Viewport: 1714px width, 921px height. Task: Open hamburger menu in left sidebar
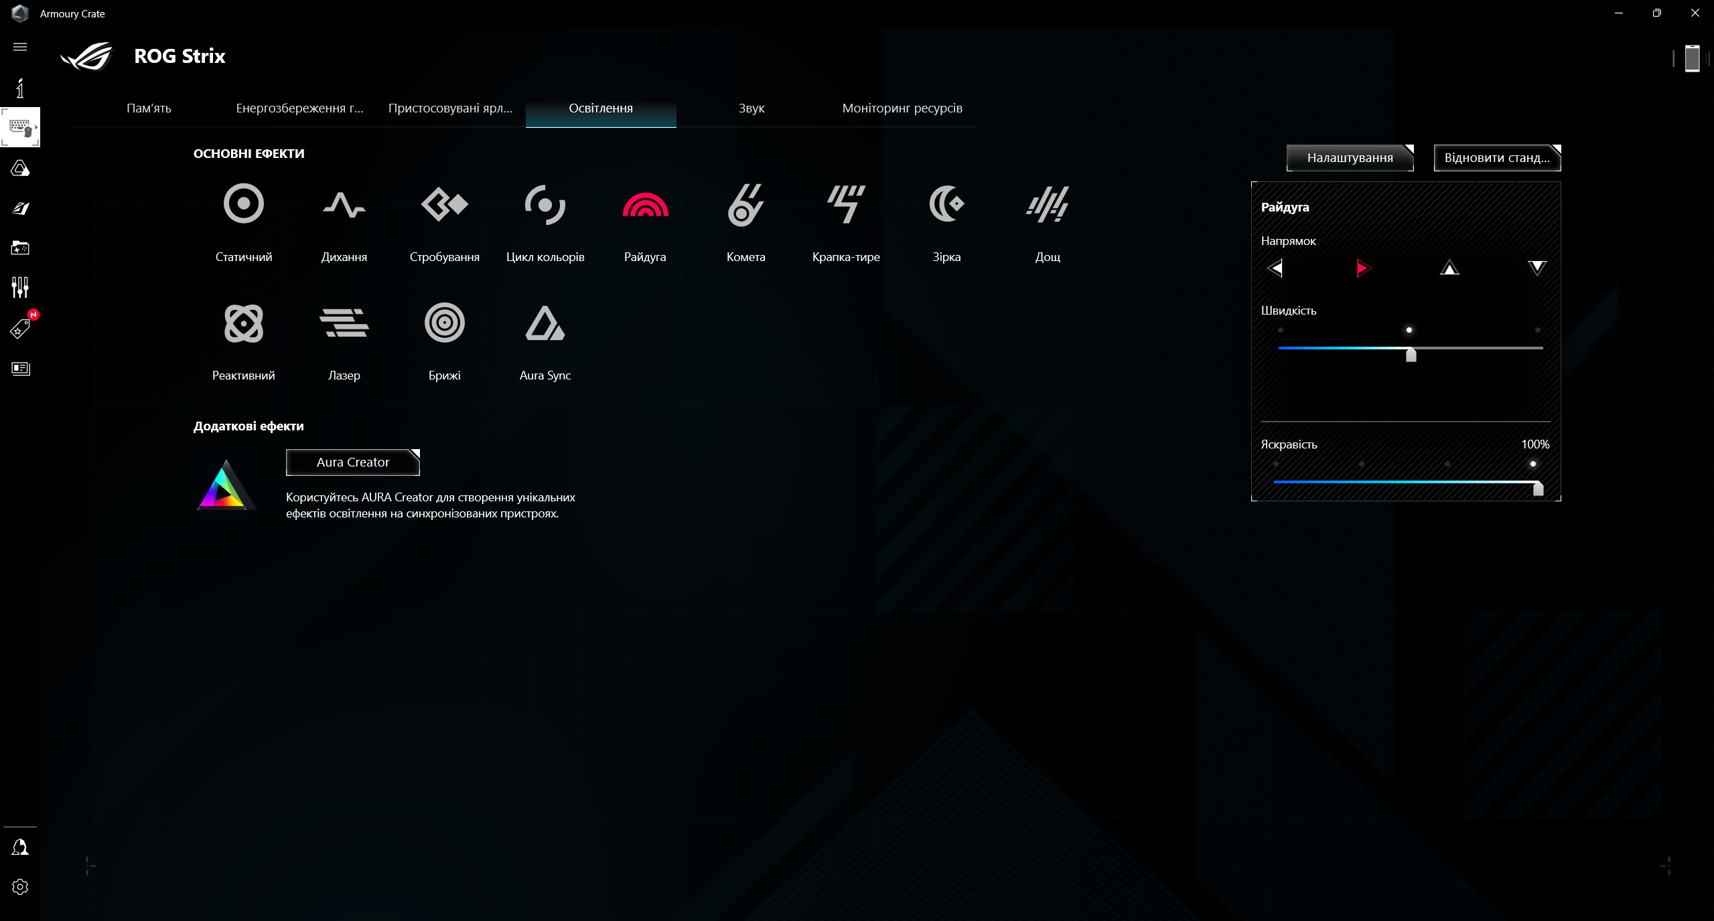20,47
